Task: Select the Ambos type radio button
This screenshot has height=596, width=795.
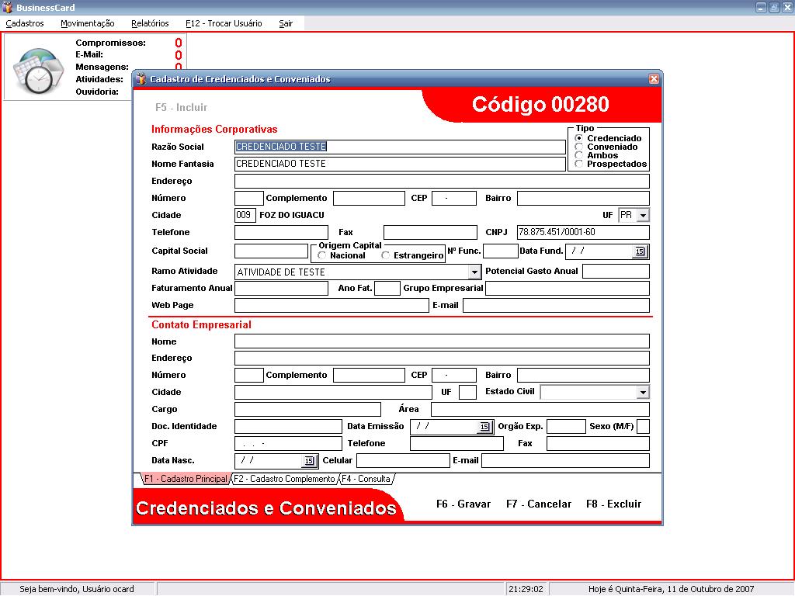Action: (578, 155)
